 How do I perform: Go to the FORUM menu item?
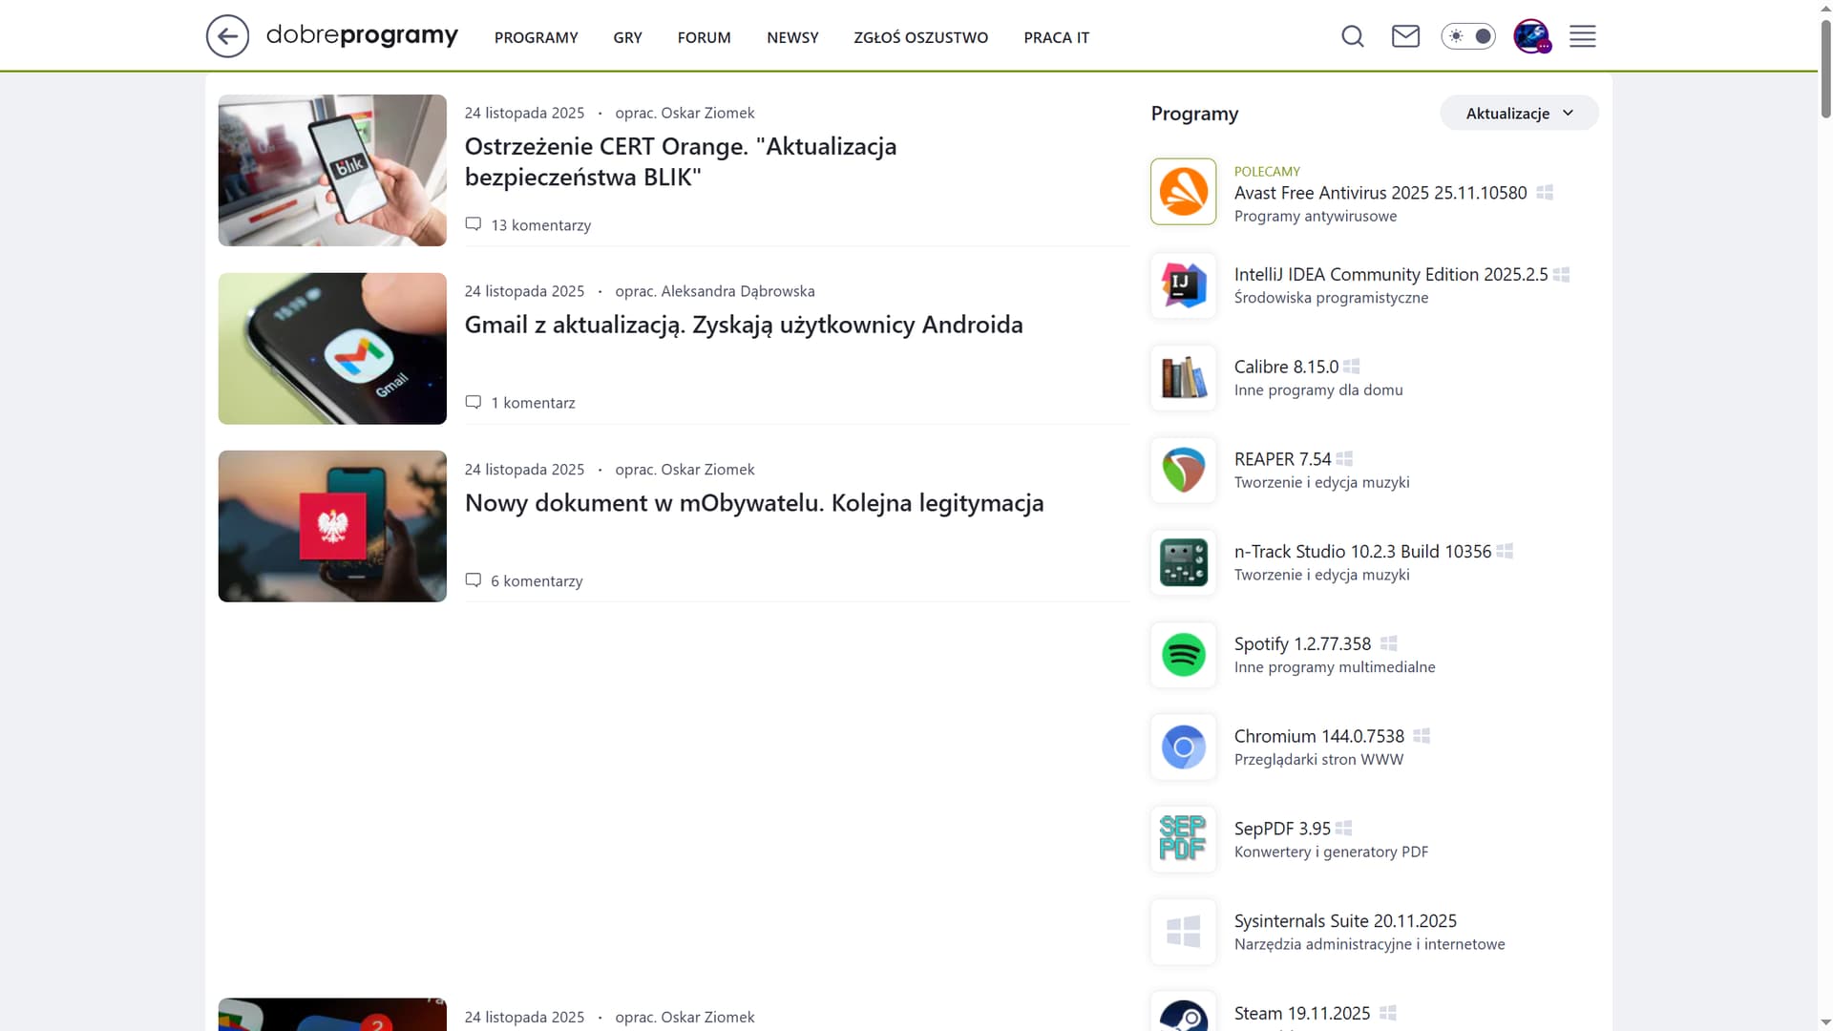click(x=704, y=37)
